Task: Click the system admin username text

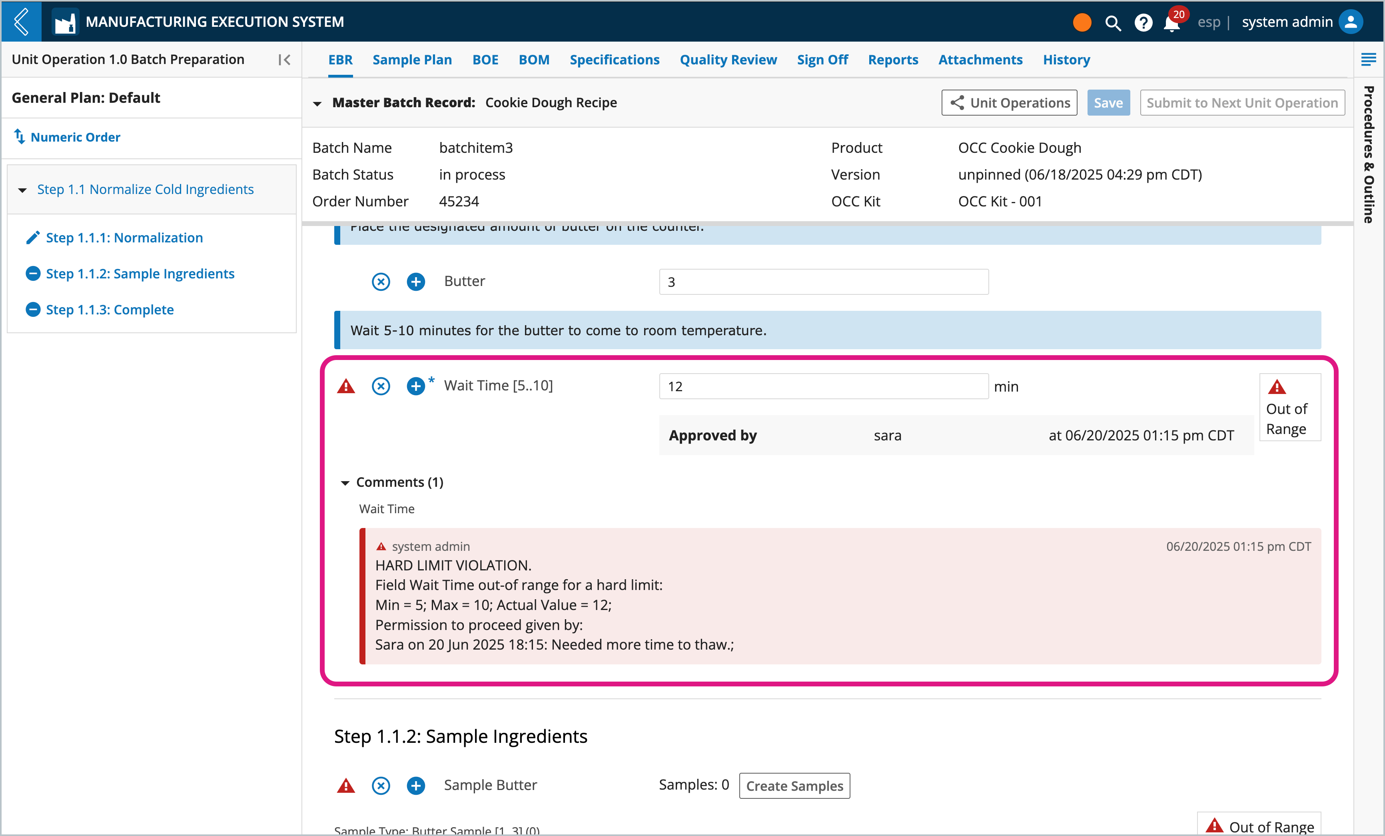Action: click(x=1287, y=22)
